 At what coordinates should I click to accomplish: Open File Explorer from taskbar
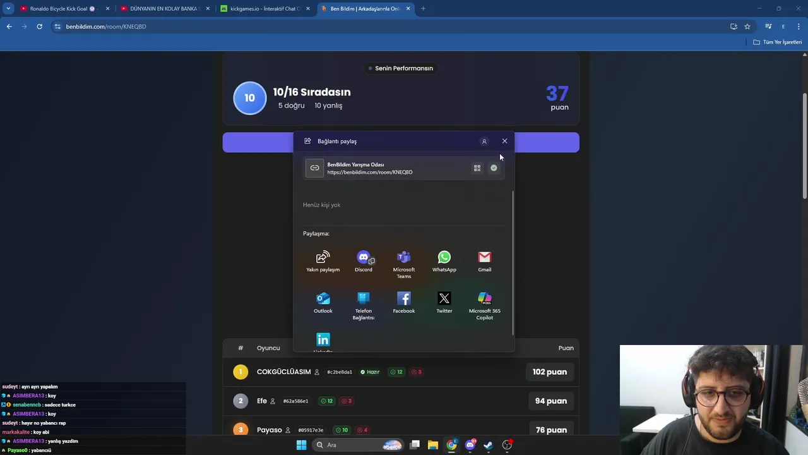(433, 445)
